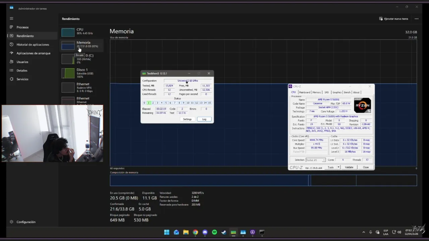The image size is (429, 241).
Task: Click the Validate button in CPU-Z
Action: [349, 167]
